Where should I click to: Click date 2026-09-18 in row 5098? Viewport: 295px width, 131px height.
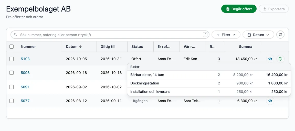[x=76, y=73]
